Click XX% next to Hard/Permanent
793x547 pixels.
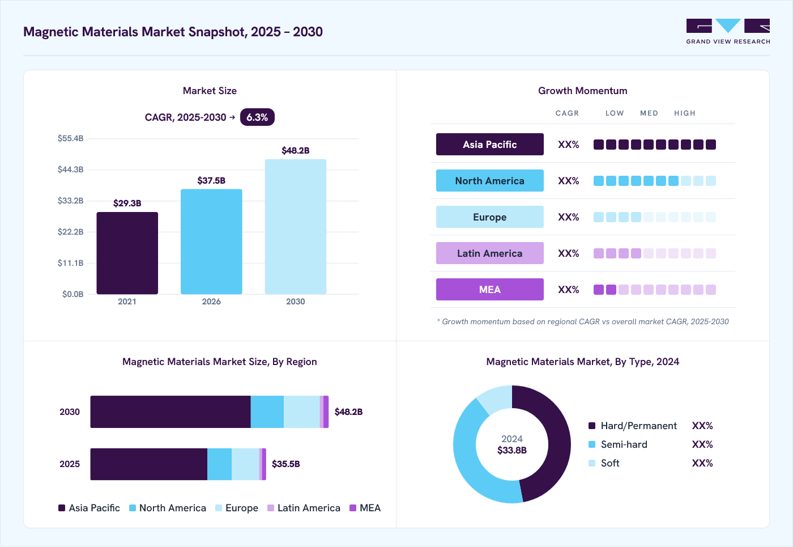(702, 426)
